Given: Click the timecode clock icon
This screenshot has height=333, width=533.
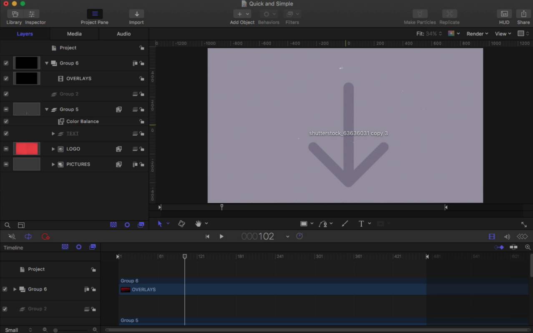Looking at the screenshot, I should point(299,236).
